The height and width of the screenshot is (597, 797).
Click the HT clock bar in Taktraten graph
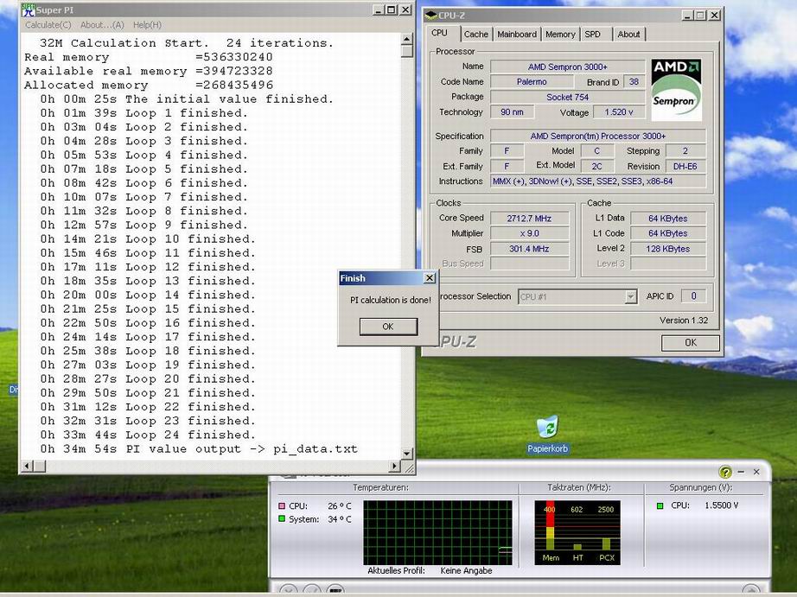[x=577, y=547]
